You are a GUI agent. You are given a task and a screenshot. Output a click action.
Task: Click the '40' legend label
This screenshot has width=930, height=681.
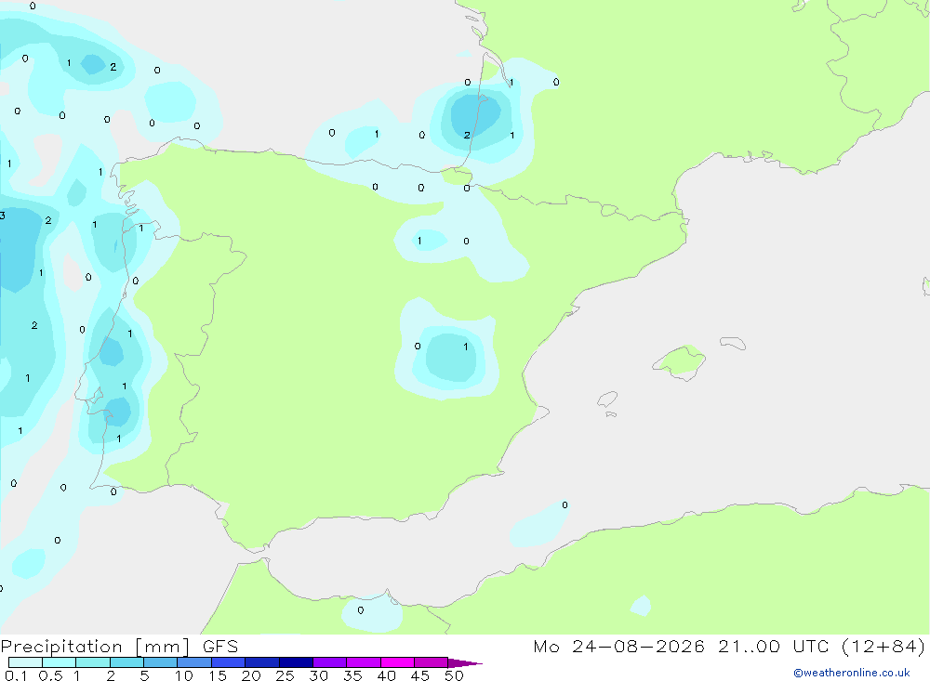(x=387, y=675)
